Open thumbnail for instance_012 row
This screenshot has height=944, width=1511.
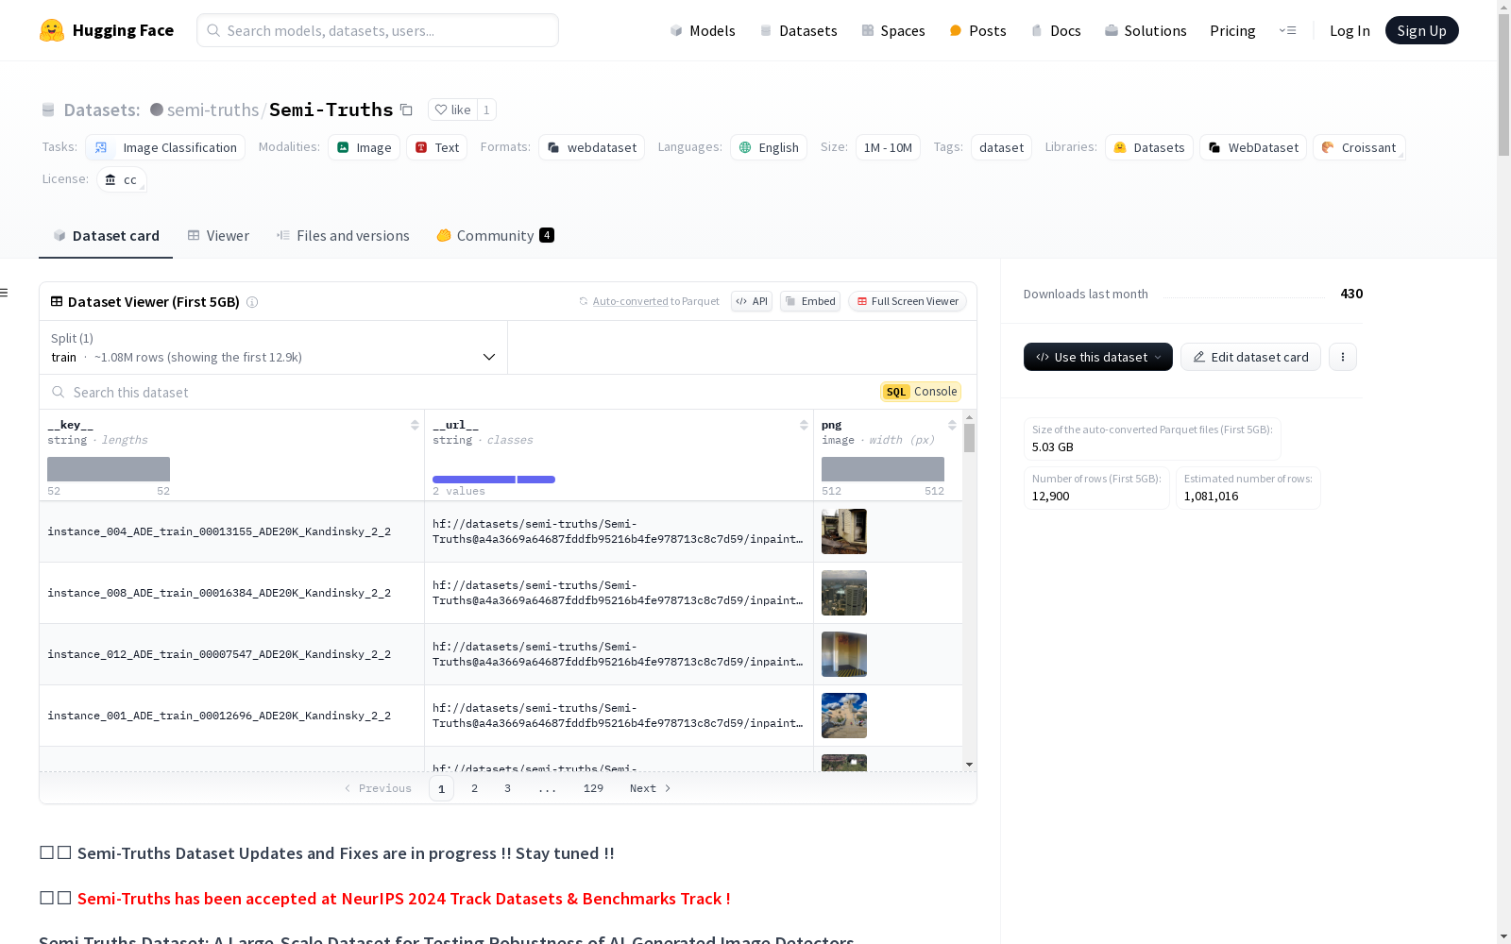pyautogui.click(x=844, y=654)
